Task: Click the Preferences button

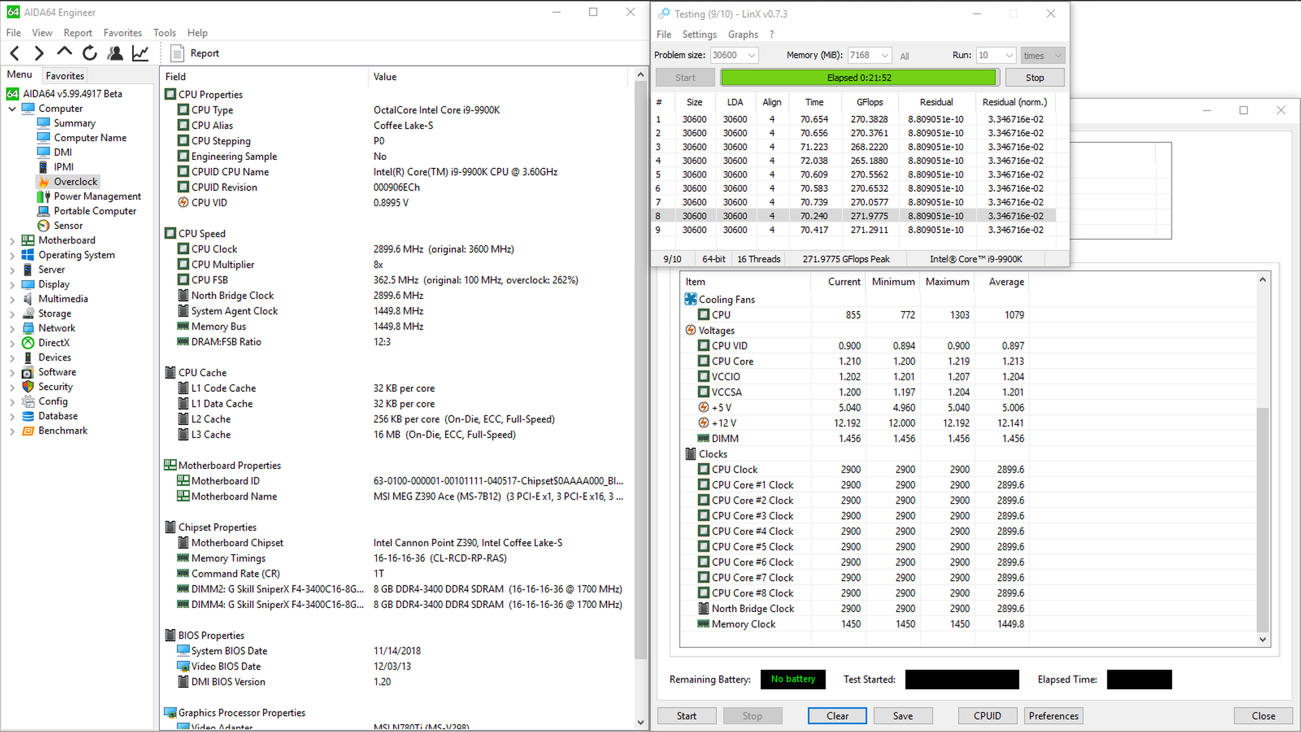Action: (x=1053, y=716)
